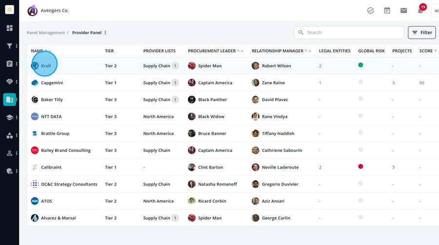Open the Filter button
Screen dimensions: 439x245
(x=421, y=33)
